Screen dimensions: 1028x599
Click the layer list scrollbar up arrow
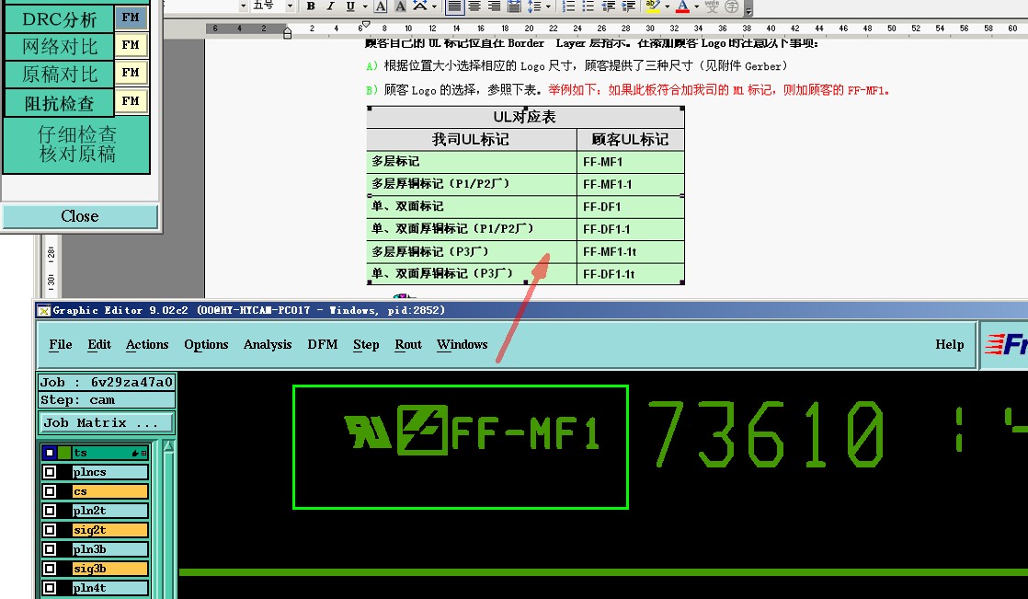[168, 447]
